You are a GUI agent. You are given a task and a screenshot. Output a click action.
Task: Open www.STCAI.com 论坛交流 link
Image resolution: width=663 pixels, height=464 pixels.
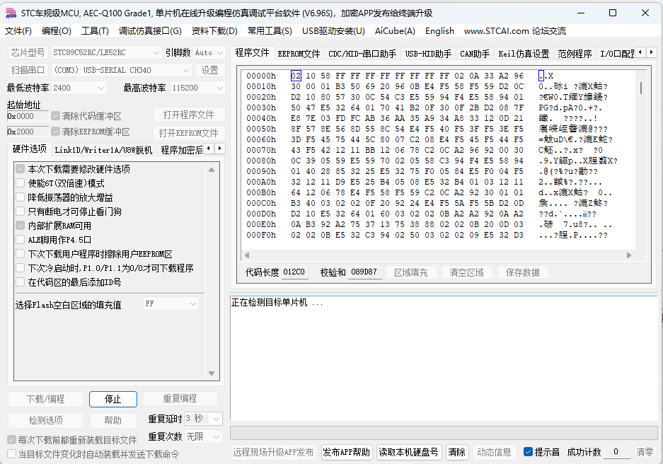coord(514,31)
